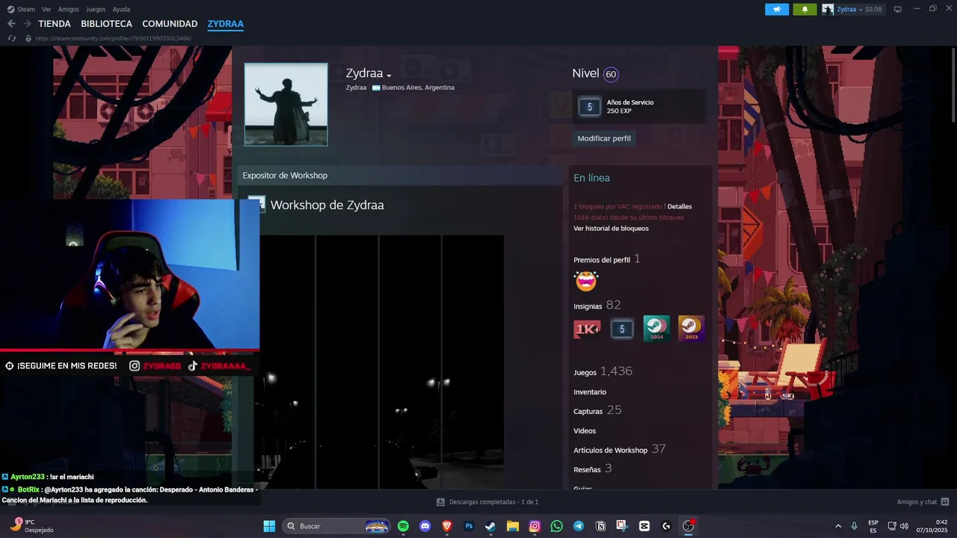Open Workshop de Zydraa title link
This screenshot has height=538, width=957.
[327, 205]
